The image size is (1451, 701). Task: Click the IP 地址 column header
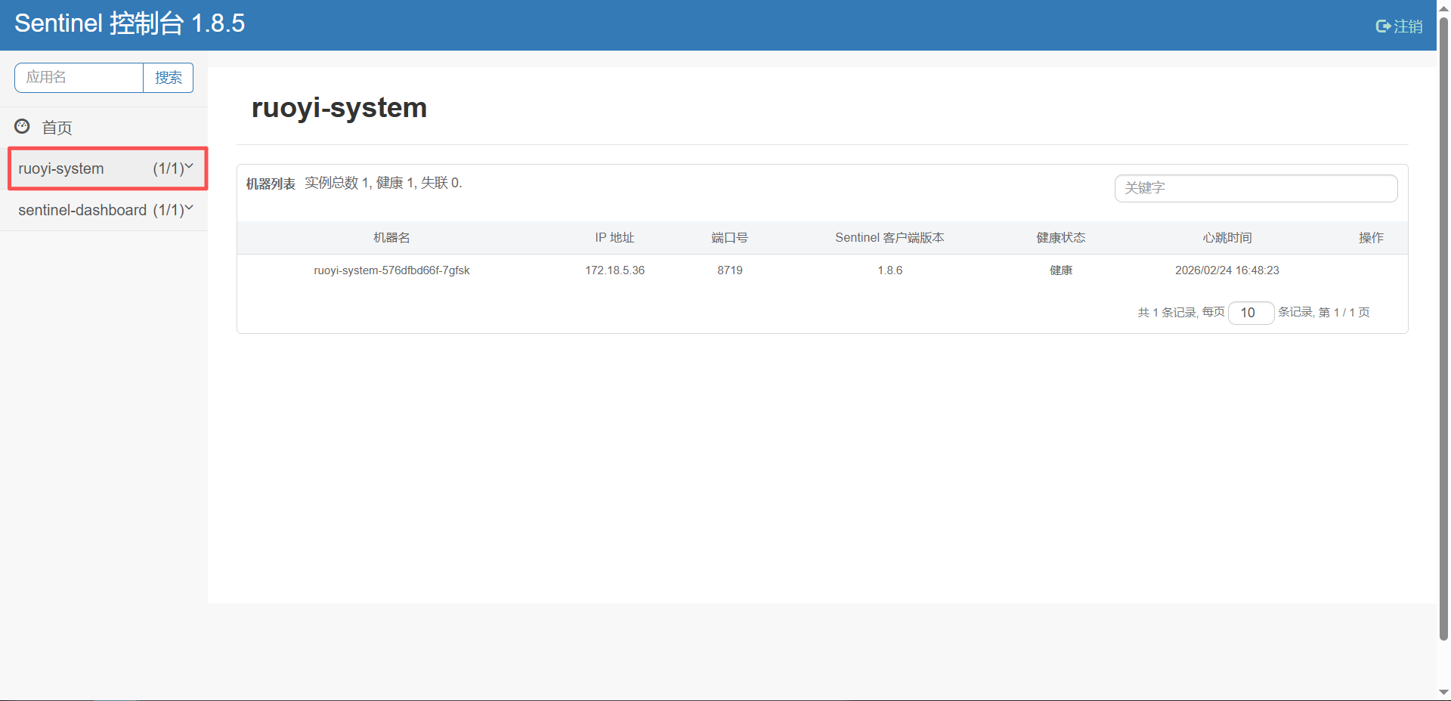pos(614,238)
